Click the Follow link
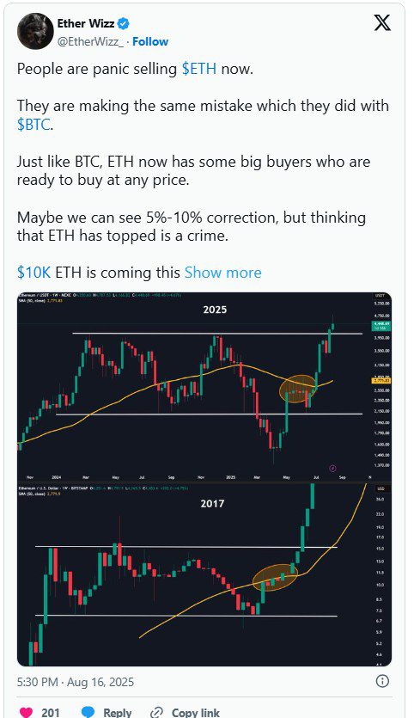 tap(150, 41)
